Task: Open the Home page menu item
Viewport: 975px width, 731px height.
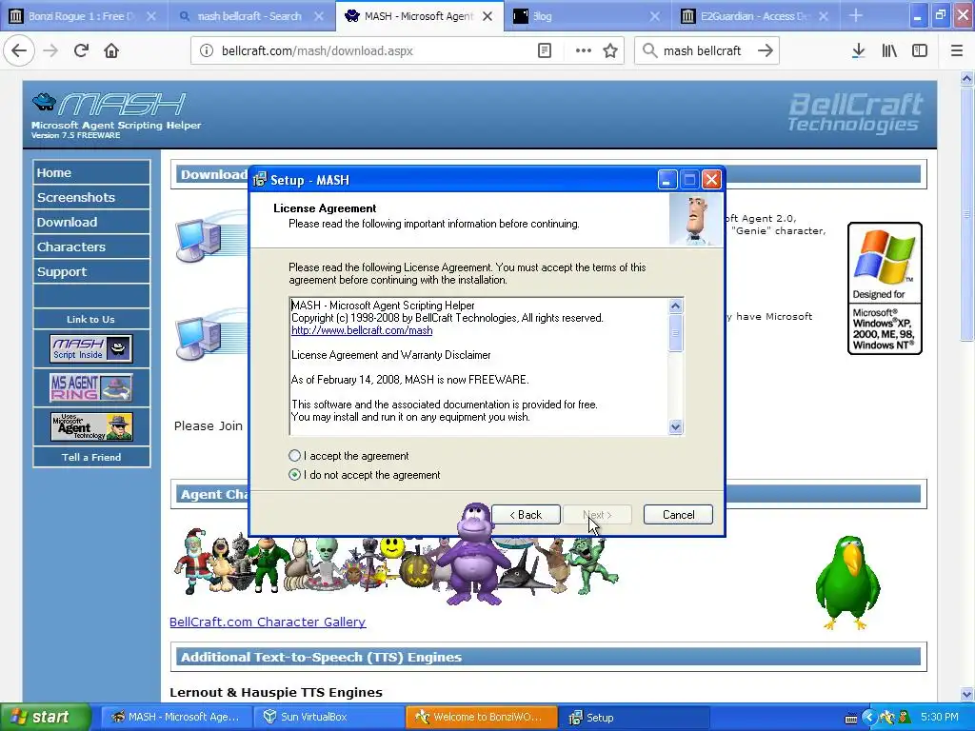Action: (91, 172)
